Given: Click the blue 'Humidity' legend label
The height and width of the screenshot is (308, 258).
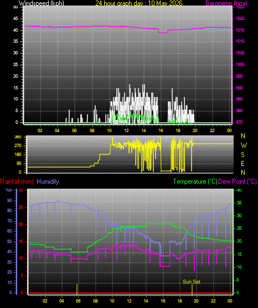Looking at the screenshot, I should point(48,181).
